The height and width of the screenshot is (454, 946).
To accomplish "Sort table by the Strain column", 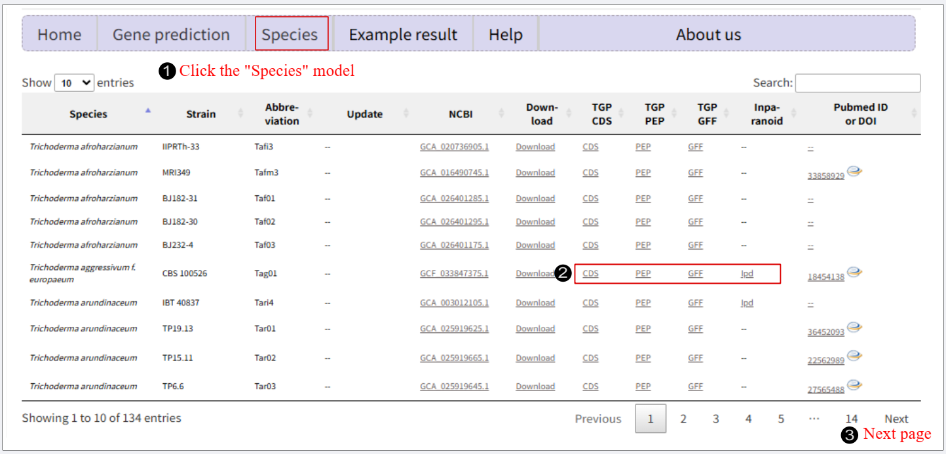I will 200,114.
